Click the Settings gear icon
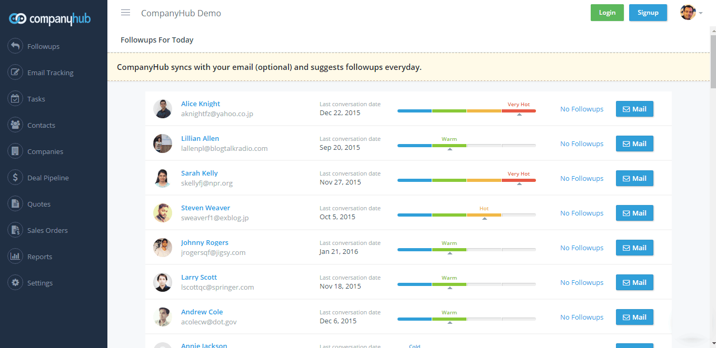 15,283
